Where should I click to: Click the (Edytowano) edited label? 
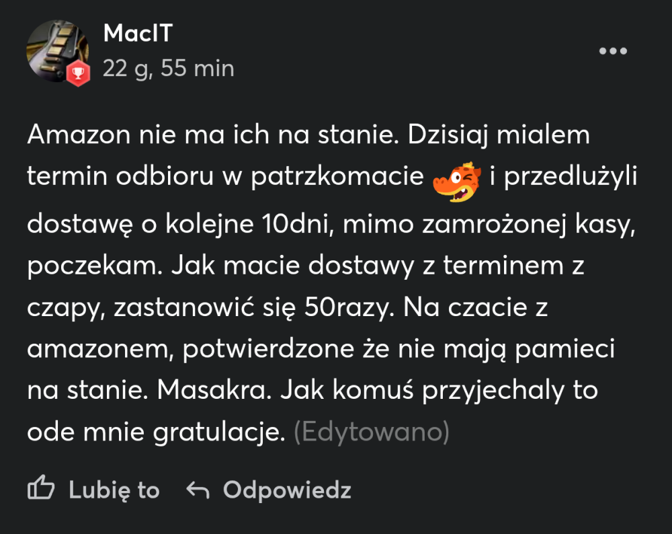(x=374, y=431)
